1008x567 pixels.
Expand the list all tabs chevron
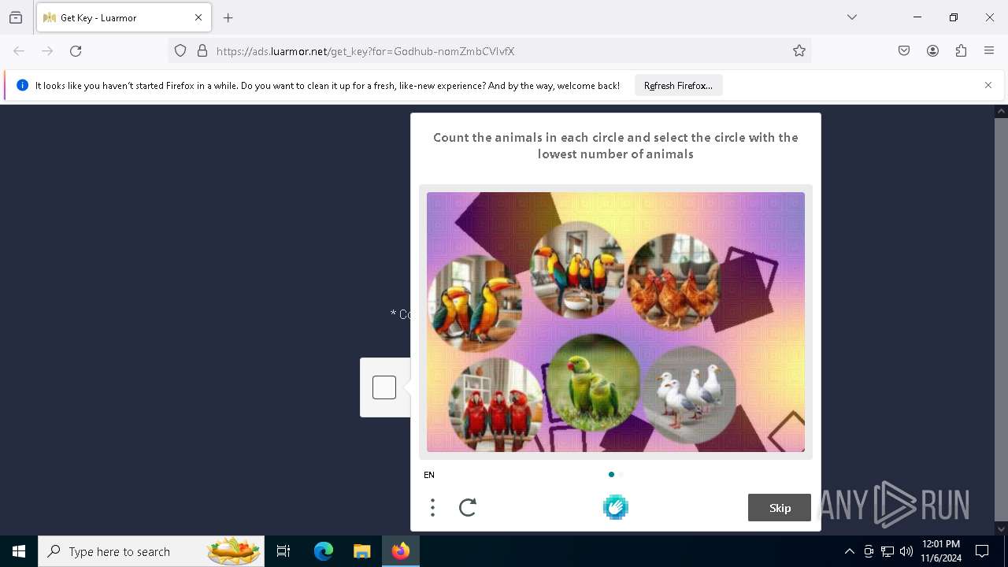pos(852,17)
